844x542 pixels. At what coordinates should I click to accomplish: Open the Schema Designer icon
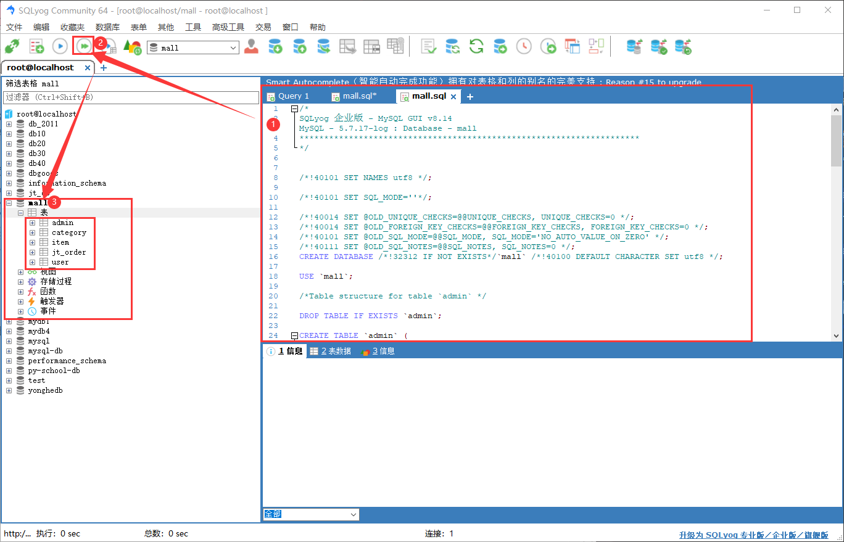[x=573, y=46]
